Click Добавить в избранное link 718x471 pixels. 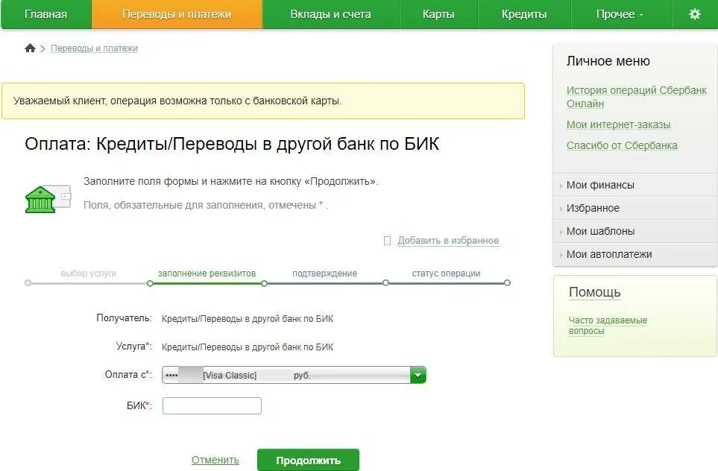pyautogui.click(x=448, y=241)
